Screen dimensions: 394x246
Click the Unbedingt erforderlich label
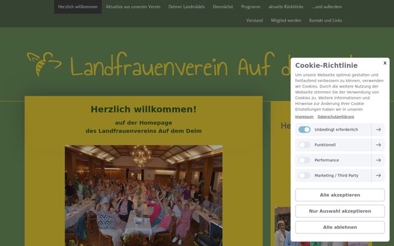tap(336, 130)
